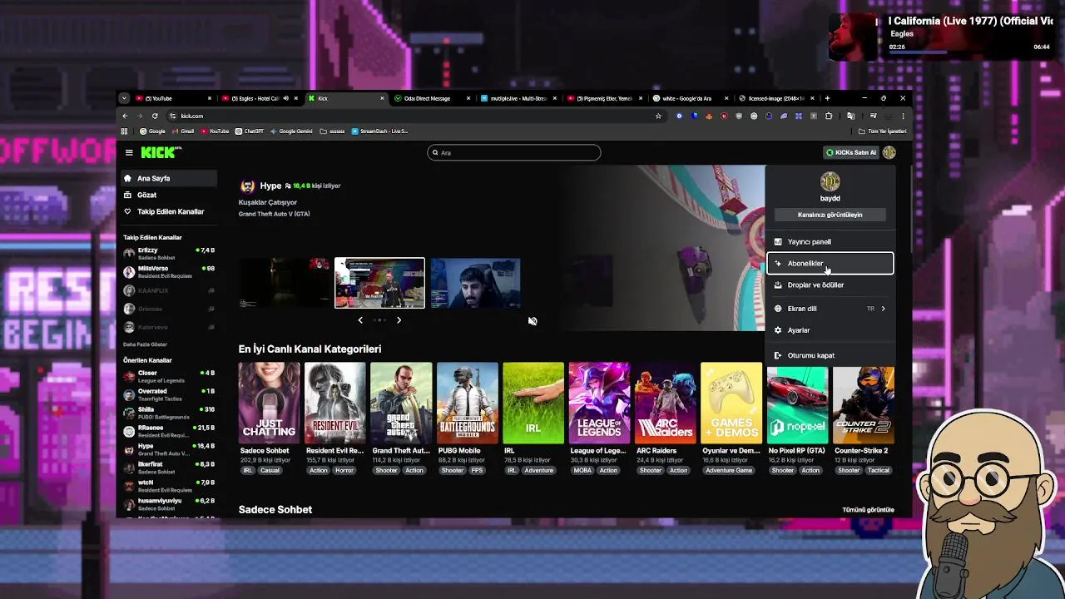Viewport: 1065px width, 599px height.
Task: Click the user avatar in header
Action: coord(889,152)
